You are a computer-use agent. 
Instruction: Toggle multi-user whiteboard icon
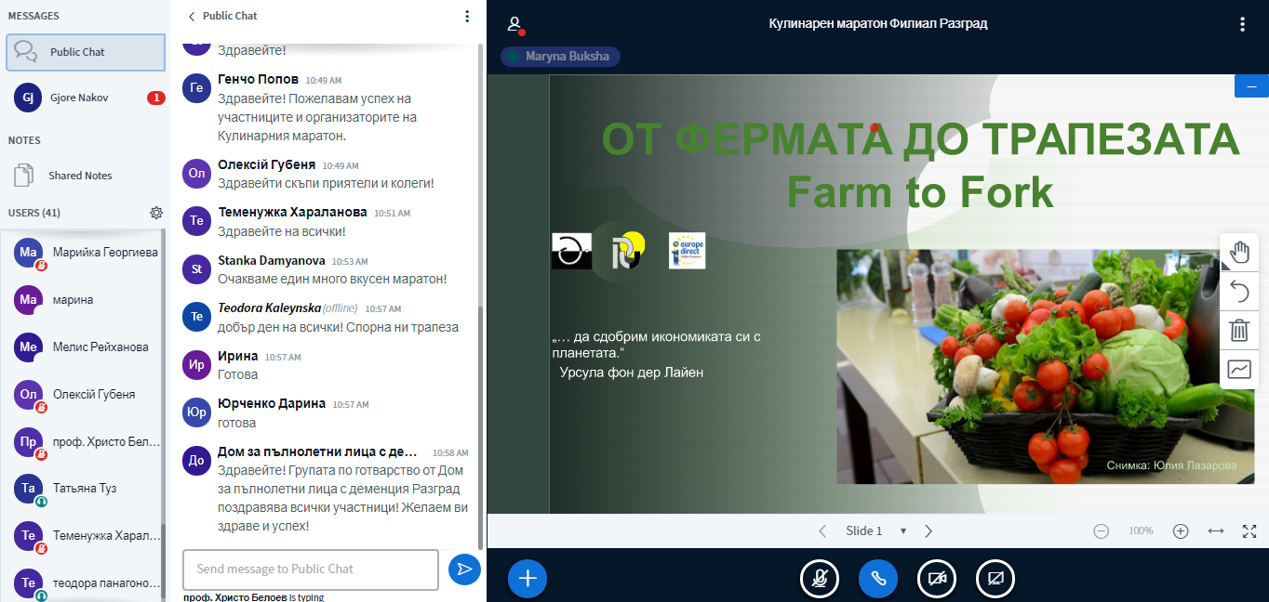pyautogui.click(x=1239, y=369)
